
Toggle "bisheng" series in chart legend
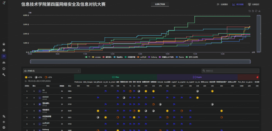click(153, 57)
